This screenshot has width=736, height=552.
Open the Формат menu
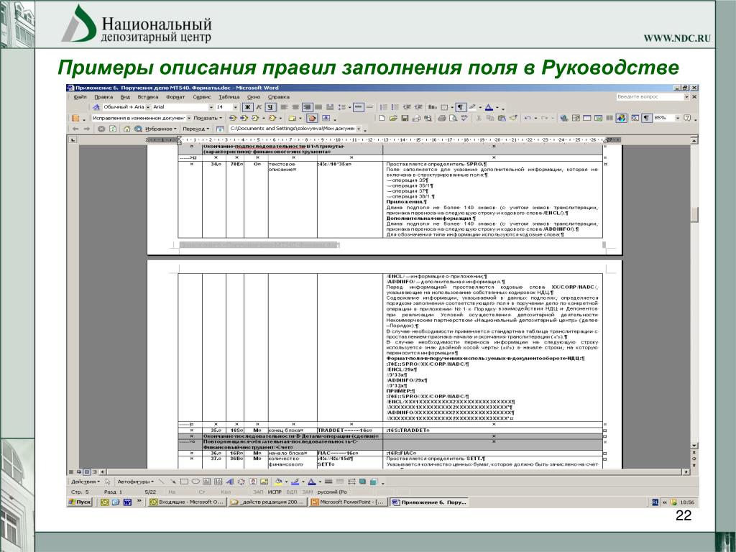point(175,96)
